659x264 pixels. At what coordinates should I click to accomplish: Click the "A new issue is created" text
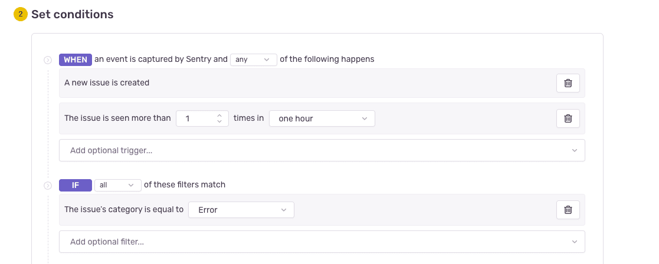pos(107,83)
